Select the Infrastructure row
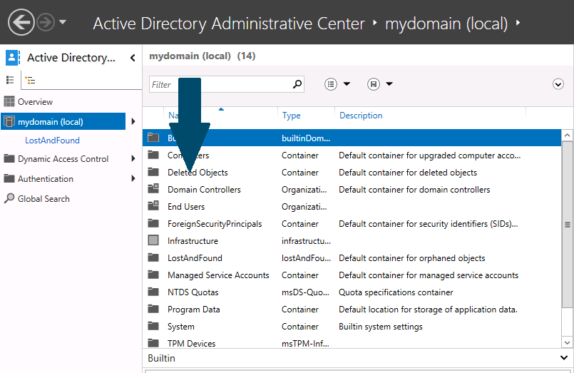The height and width of the screenshot is (373, 574). pos(352,241)
